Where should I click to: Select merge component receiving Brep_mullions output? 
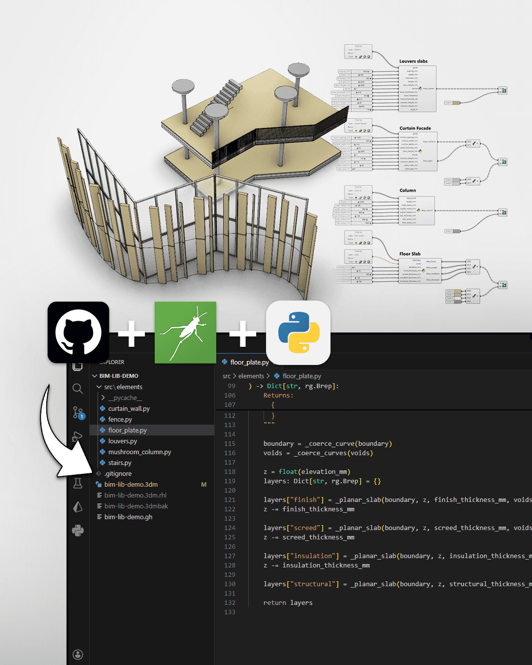tap(473, 143)
